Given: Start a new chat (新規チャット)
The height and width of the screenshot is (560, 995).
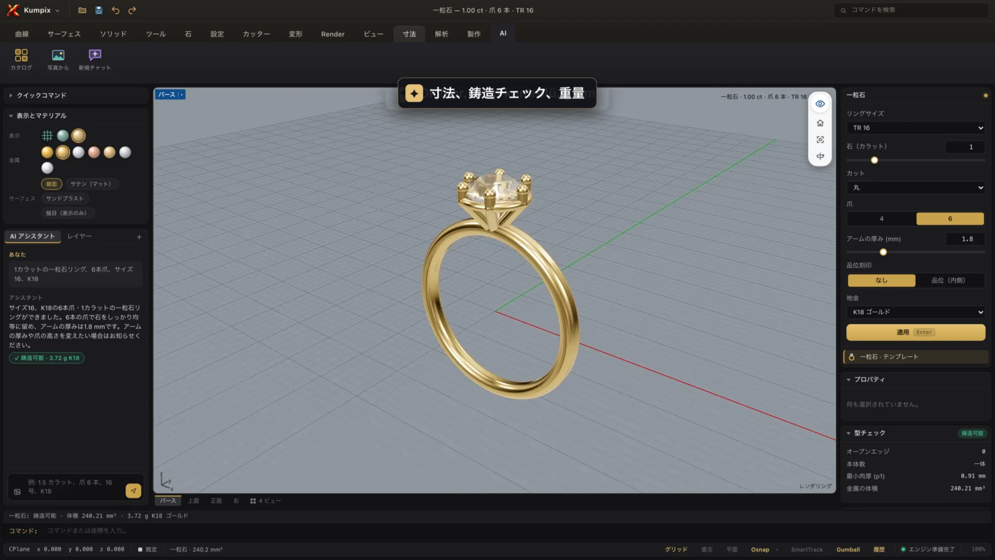Looking at the screenshot, I should pos(95,59).
